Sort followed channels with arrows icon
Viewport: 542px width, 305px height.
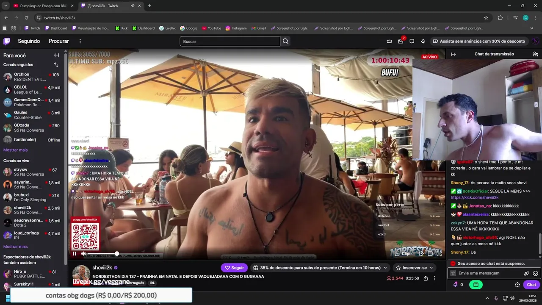click(x=56, y=65)
